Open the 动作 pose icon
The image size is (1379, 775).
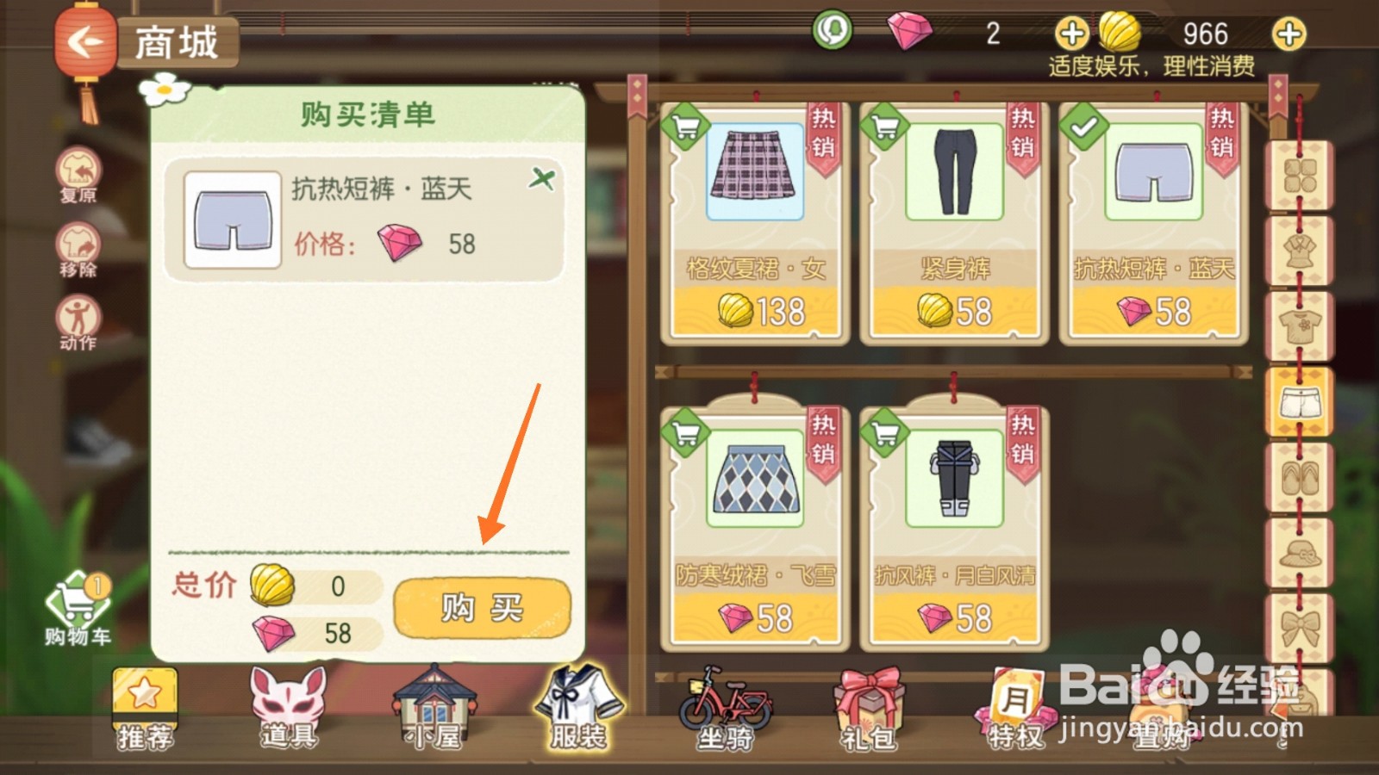(78, 323)
